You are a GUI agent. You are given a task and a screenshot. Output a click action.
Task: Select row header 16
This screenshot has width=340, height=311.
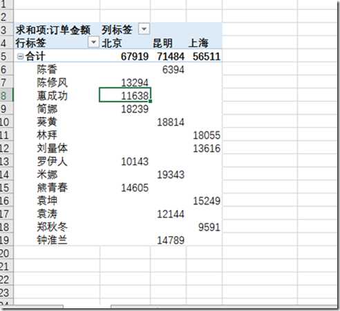coord(6,200)
